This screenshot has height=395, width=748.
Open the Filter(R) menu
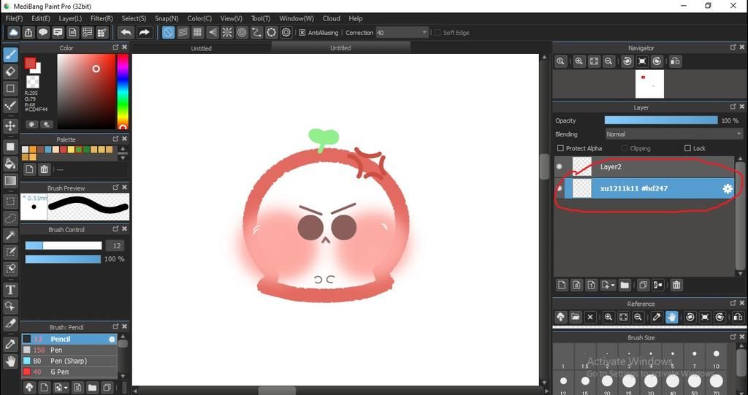tap(102, 18)
